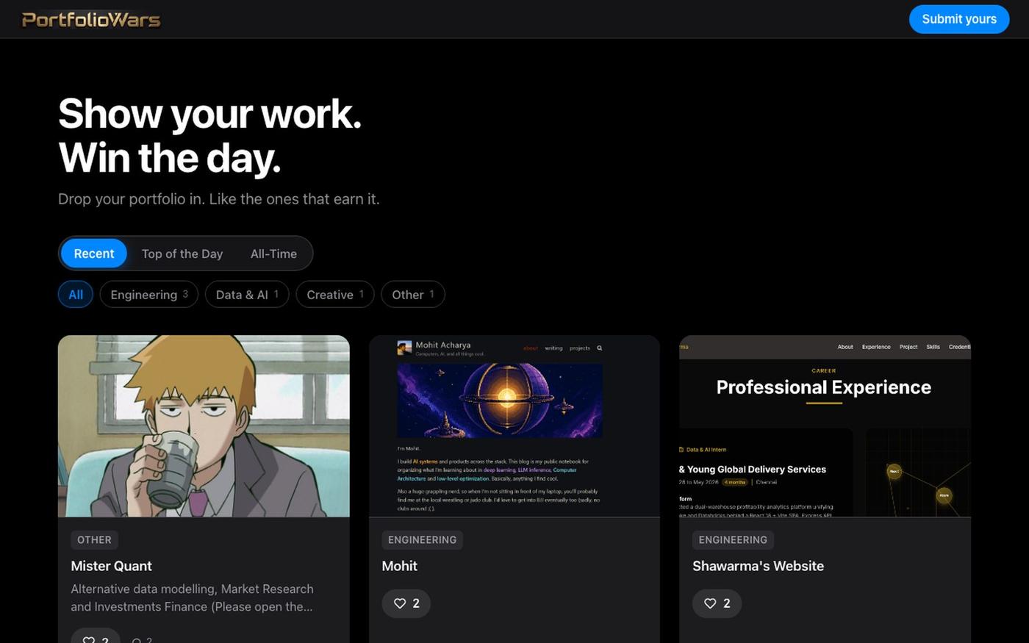
Task: Click the ENGINEERING tag on the Mohit card
Action: (422, 540)
